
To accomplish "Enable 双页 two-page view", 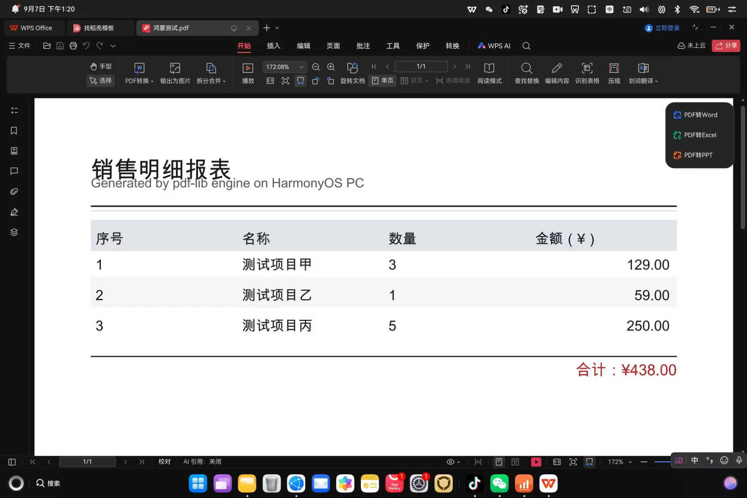I will coord(415,81).
